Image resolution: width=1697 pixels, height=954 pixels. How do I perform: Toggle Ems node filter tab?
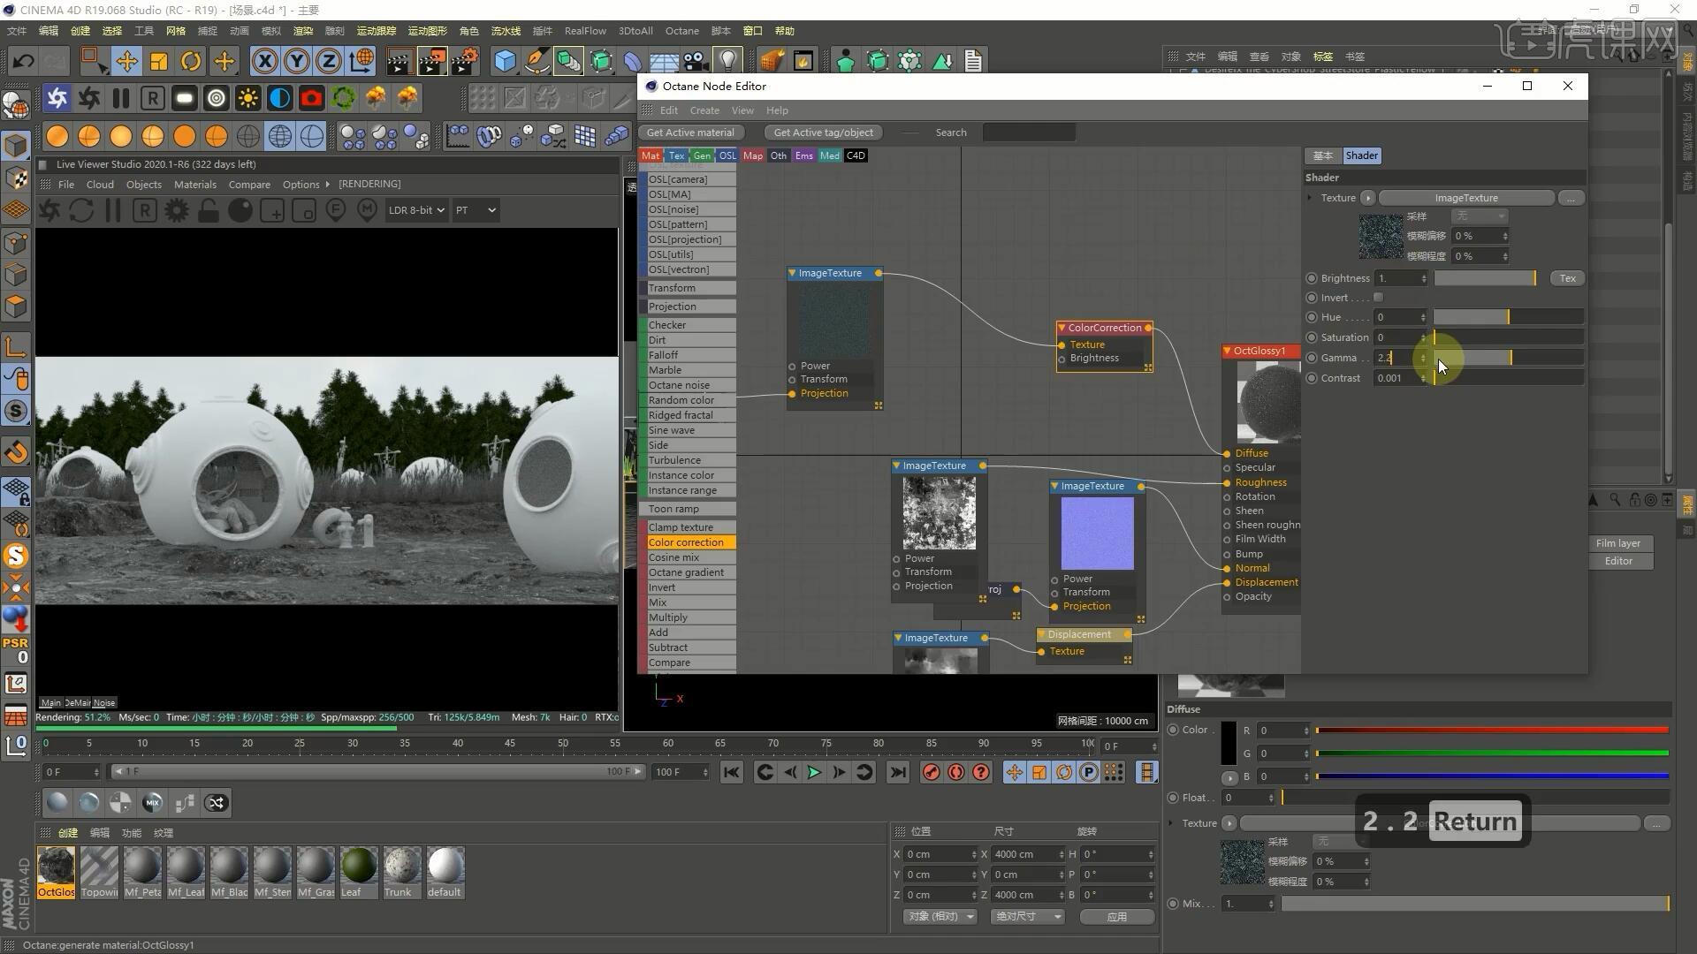803,155
